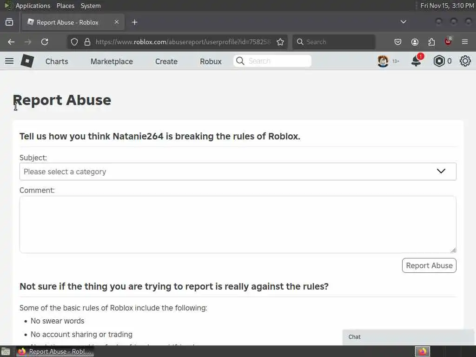Viewport: 476px width, 357px height.
Task: Open the Charts page
Action: pos(57,61)
